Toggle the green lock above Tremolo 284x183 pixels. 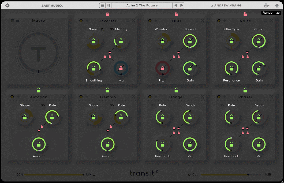pos(107,90)
